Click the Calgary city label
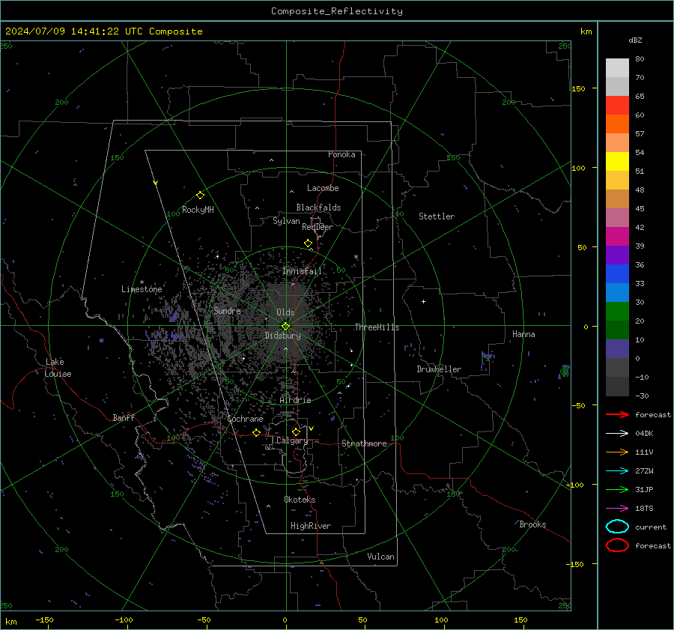This screenshot has width=674, height=630. pyautogui.click(x=292, y=440)
